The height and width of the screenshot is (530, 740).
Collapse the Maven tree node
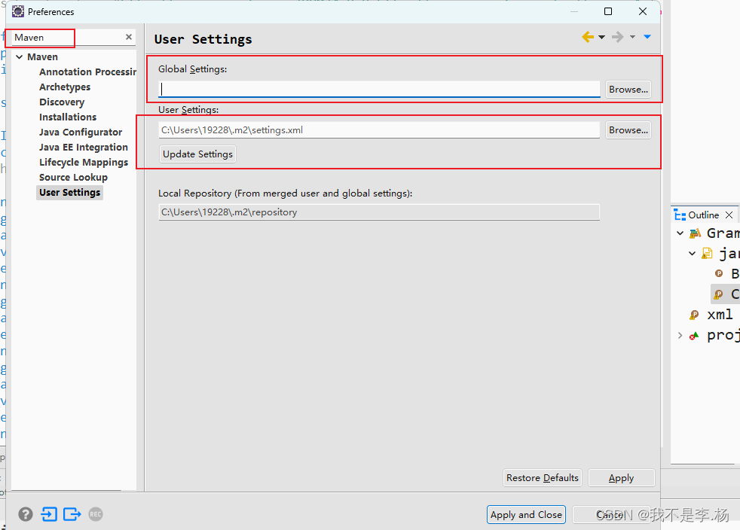point(20,57)
